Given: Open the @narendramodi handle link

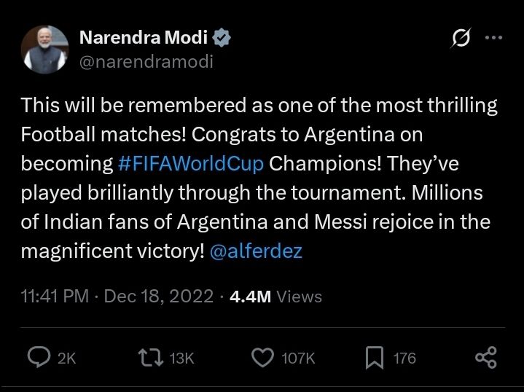Looking at the screenshot, I should [x=146, y=61].
